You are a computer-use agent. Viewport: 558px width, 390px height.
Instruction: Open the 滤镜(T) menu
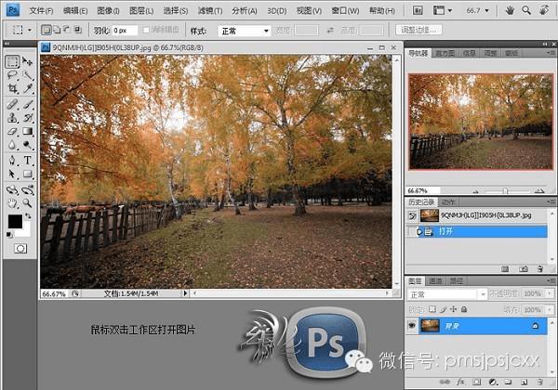coord(210,11)
